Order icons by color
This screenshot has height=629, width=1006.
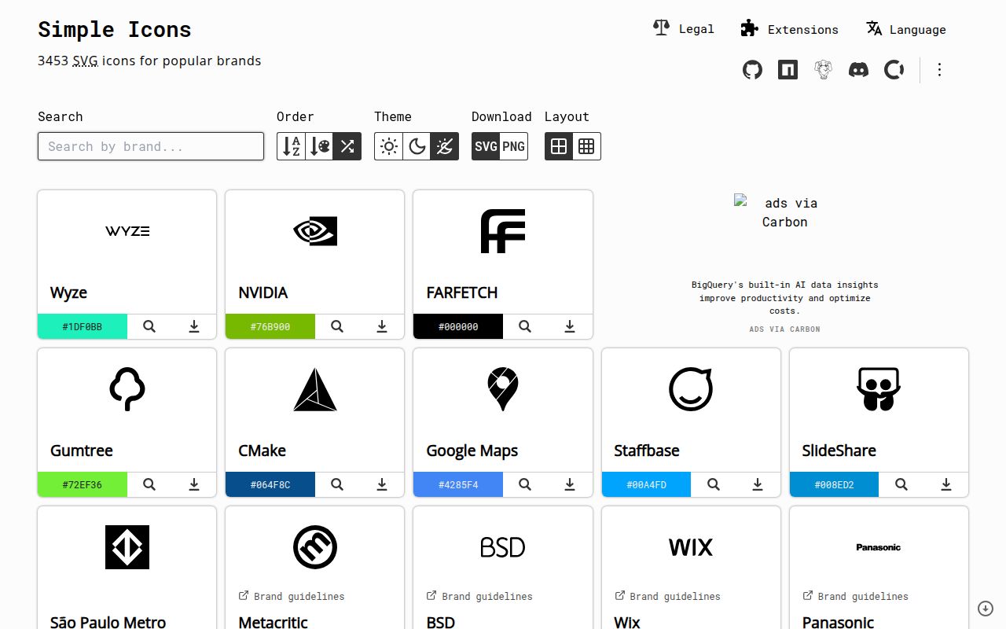pos(319,146)
